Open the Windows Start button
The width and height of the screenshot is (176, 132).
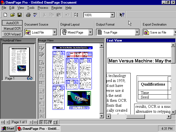pos(8,128)
